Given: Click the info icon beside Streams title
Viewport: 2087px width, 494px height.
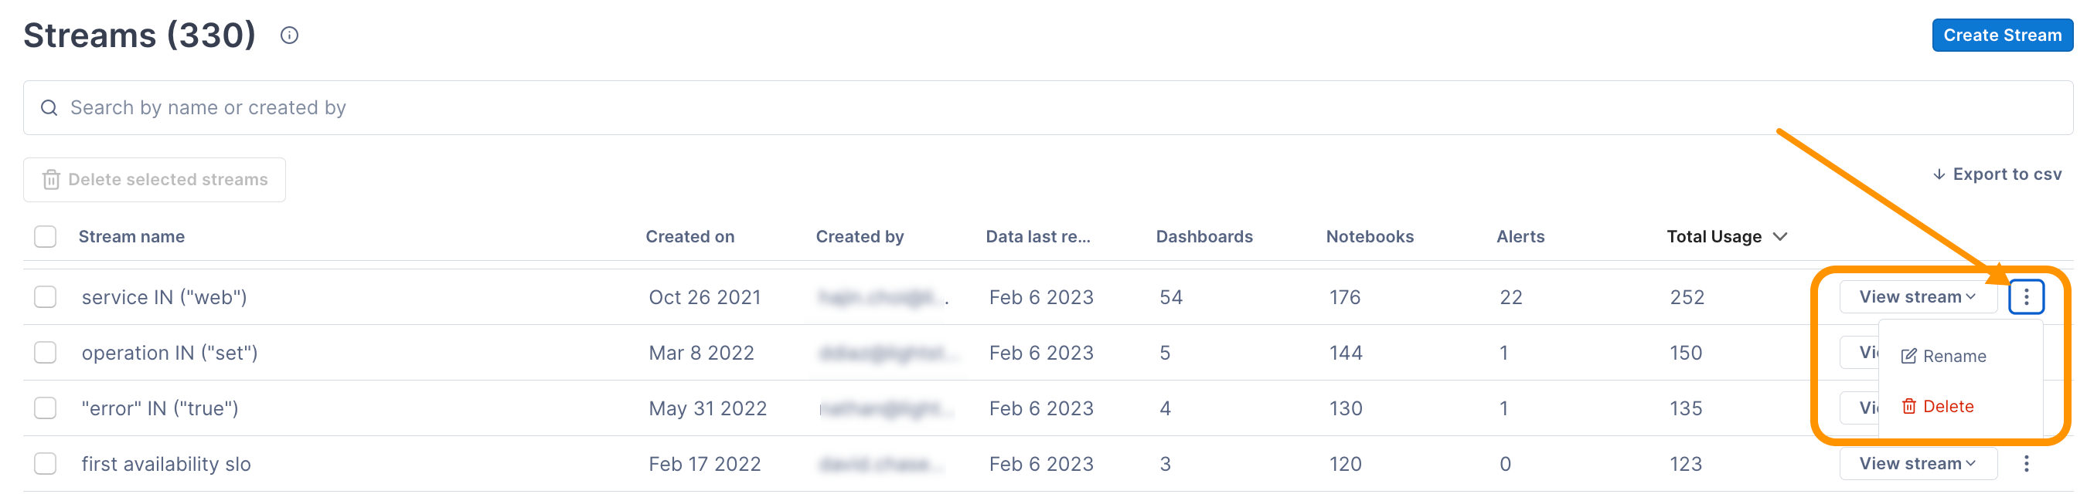Looking at the screenshot, I should click(x=289, y=36).
